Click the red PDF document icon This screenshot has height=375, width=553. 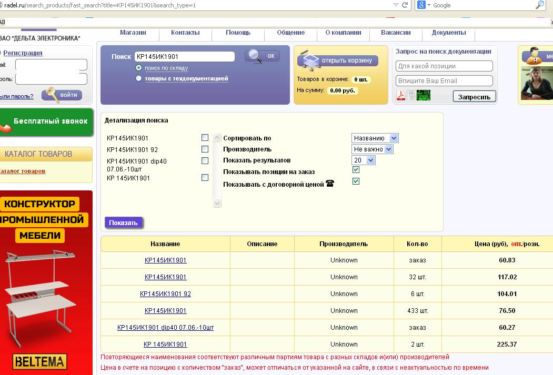click(x=401, y=96)
